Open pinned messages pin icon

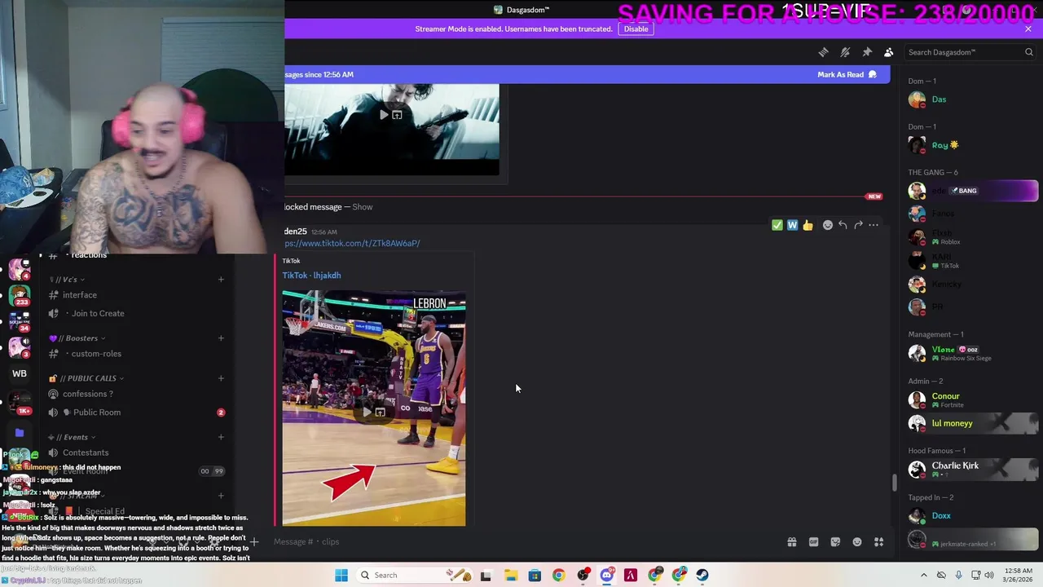click(867, 52)
